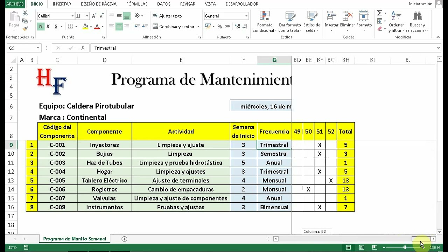Click the insert function fx icon
Screen dimensions: 448x252
pyautogui.click(x=83, y=48)
